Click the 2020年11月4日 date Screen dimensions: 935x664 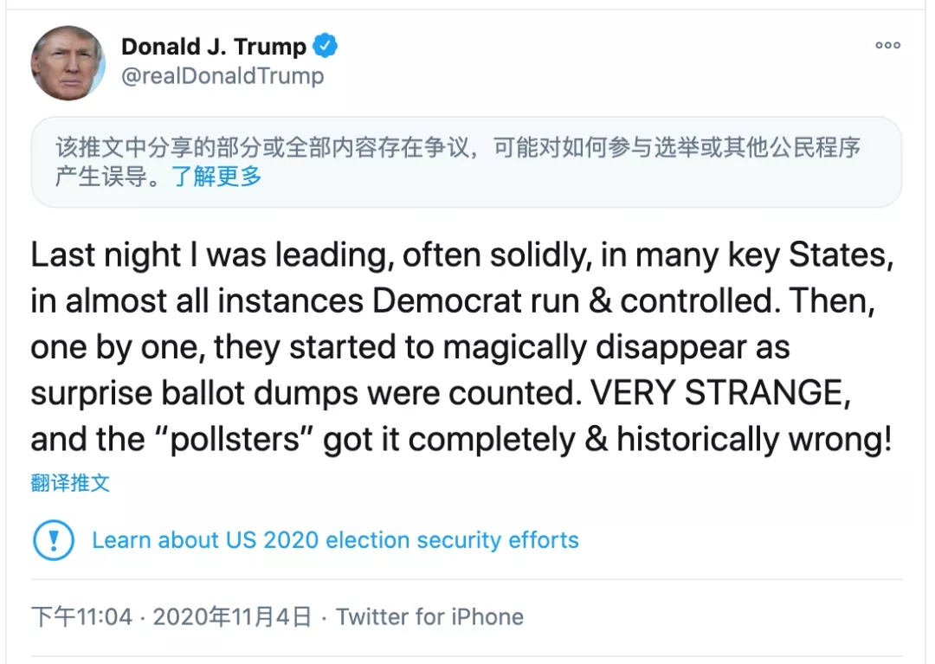point(232,617)
